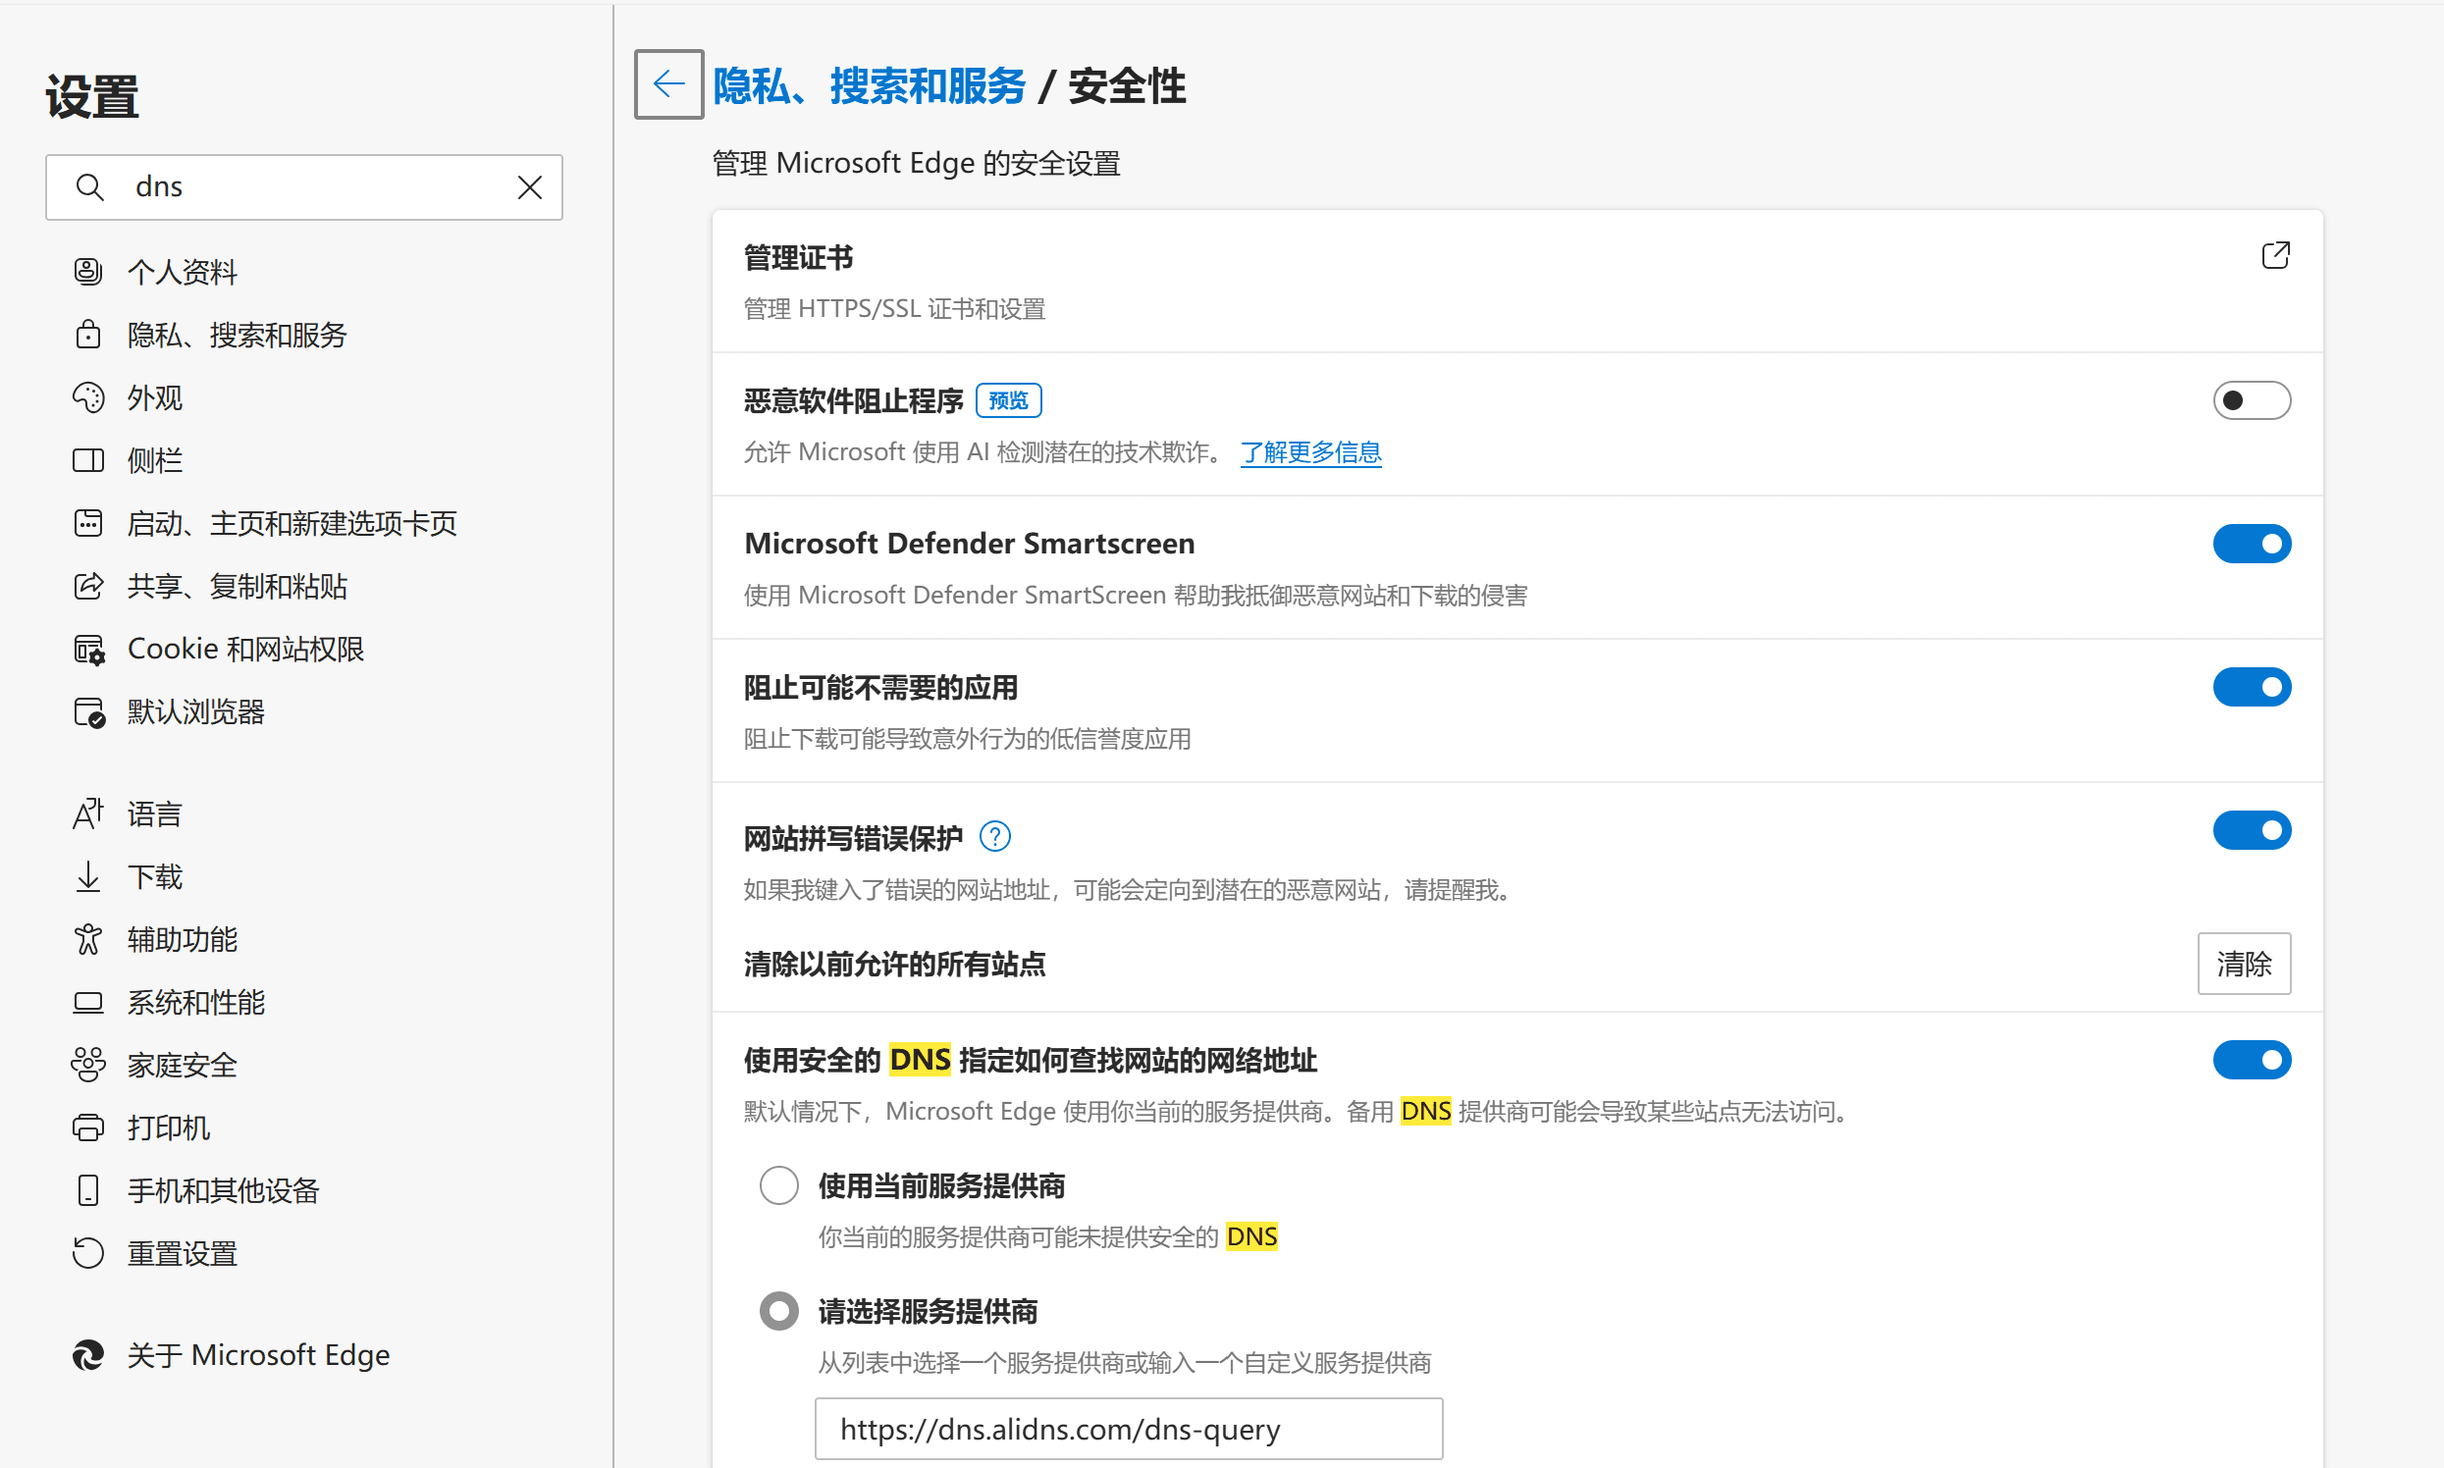This screenshot has height=1468, width=2444.
Task: Click the 隐私、搜索和服务 breadcrumb link
Action: pyautogui.click(x=869, y=86)
